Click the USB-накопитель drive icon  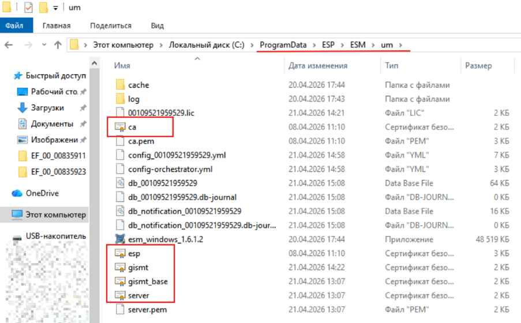pos(17,238)
